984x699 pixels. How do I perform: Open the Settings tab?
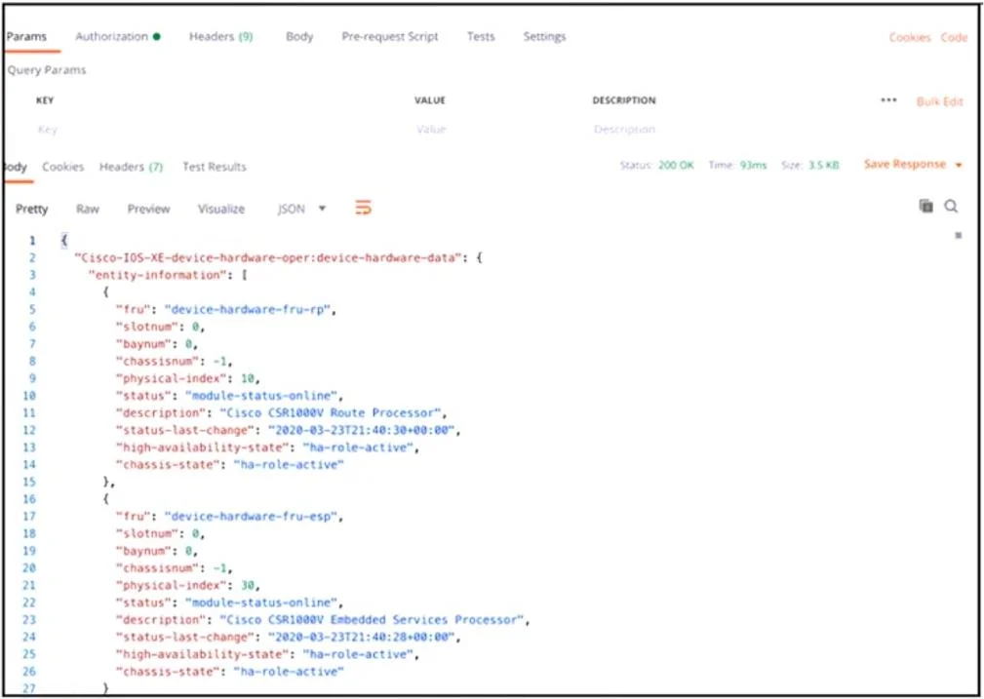point(545,36)
